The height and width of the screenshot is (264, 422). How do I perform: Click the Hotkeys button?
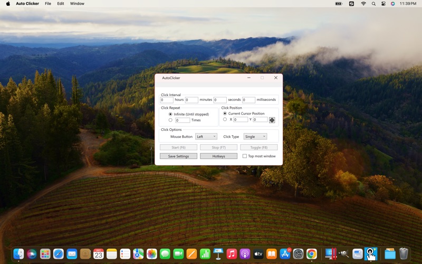[x=218, y=156]
